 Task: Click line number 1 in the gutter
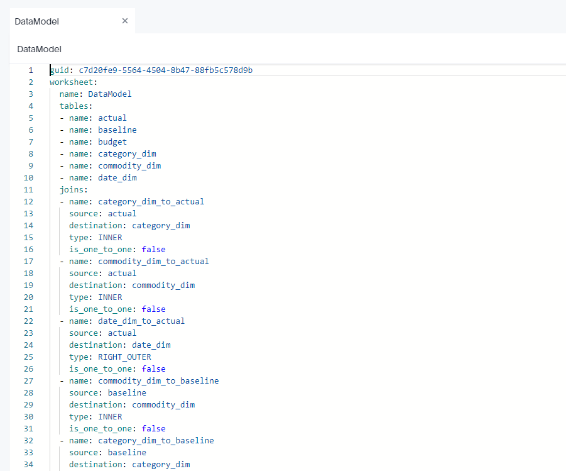(30, 70)
